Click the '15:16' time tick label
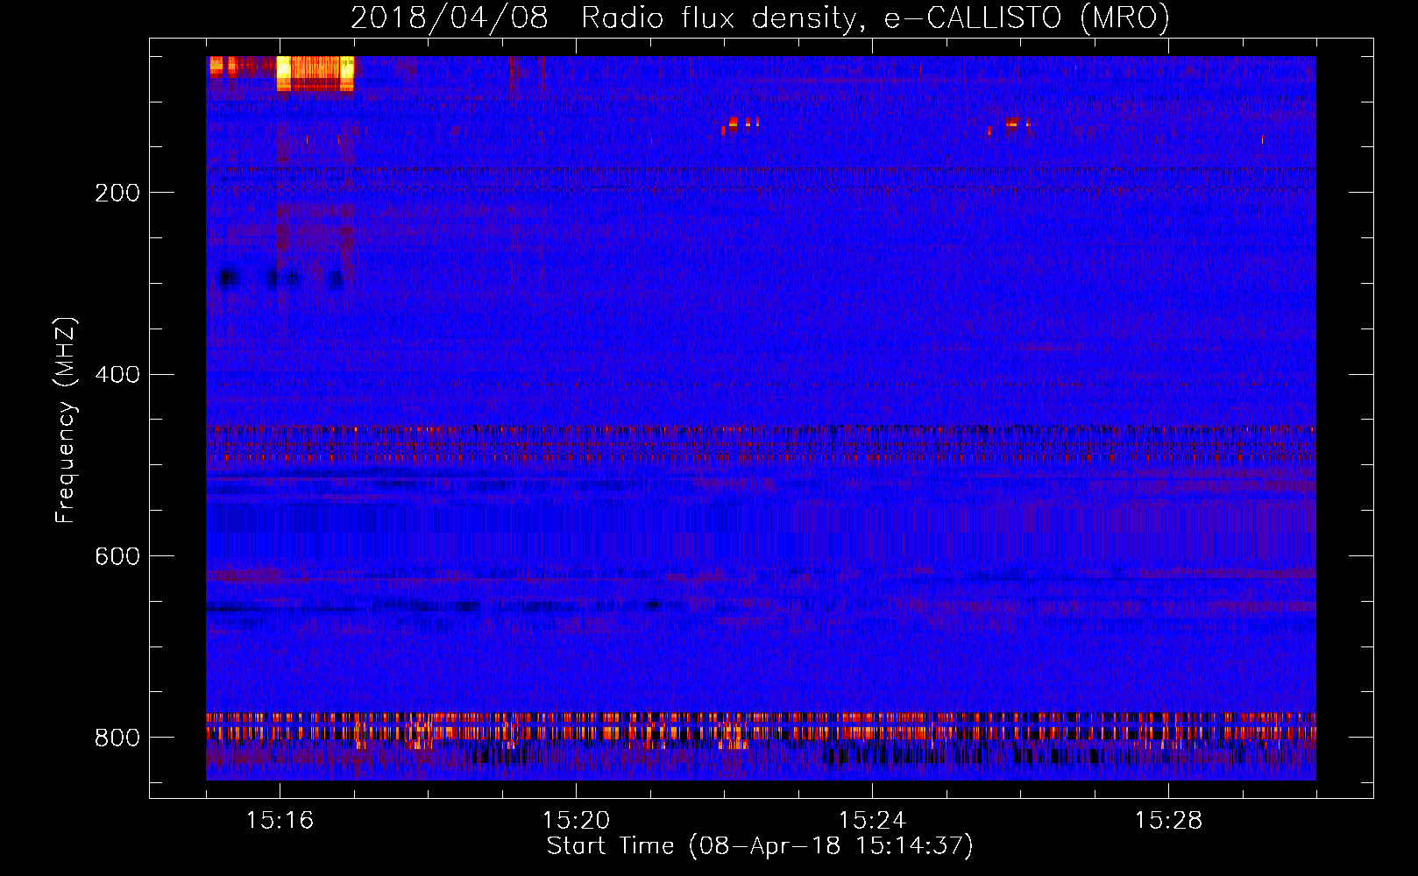 (280, 820)
